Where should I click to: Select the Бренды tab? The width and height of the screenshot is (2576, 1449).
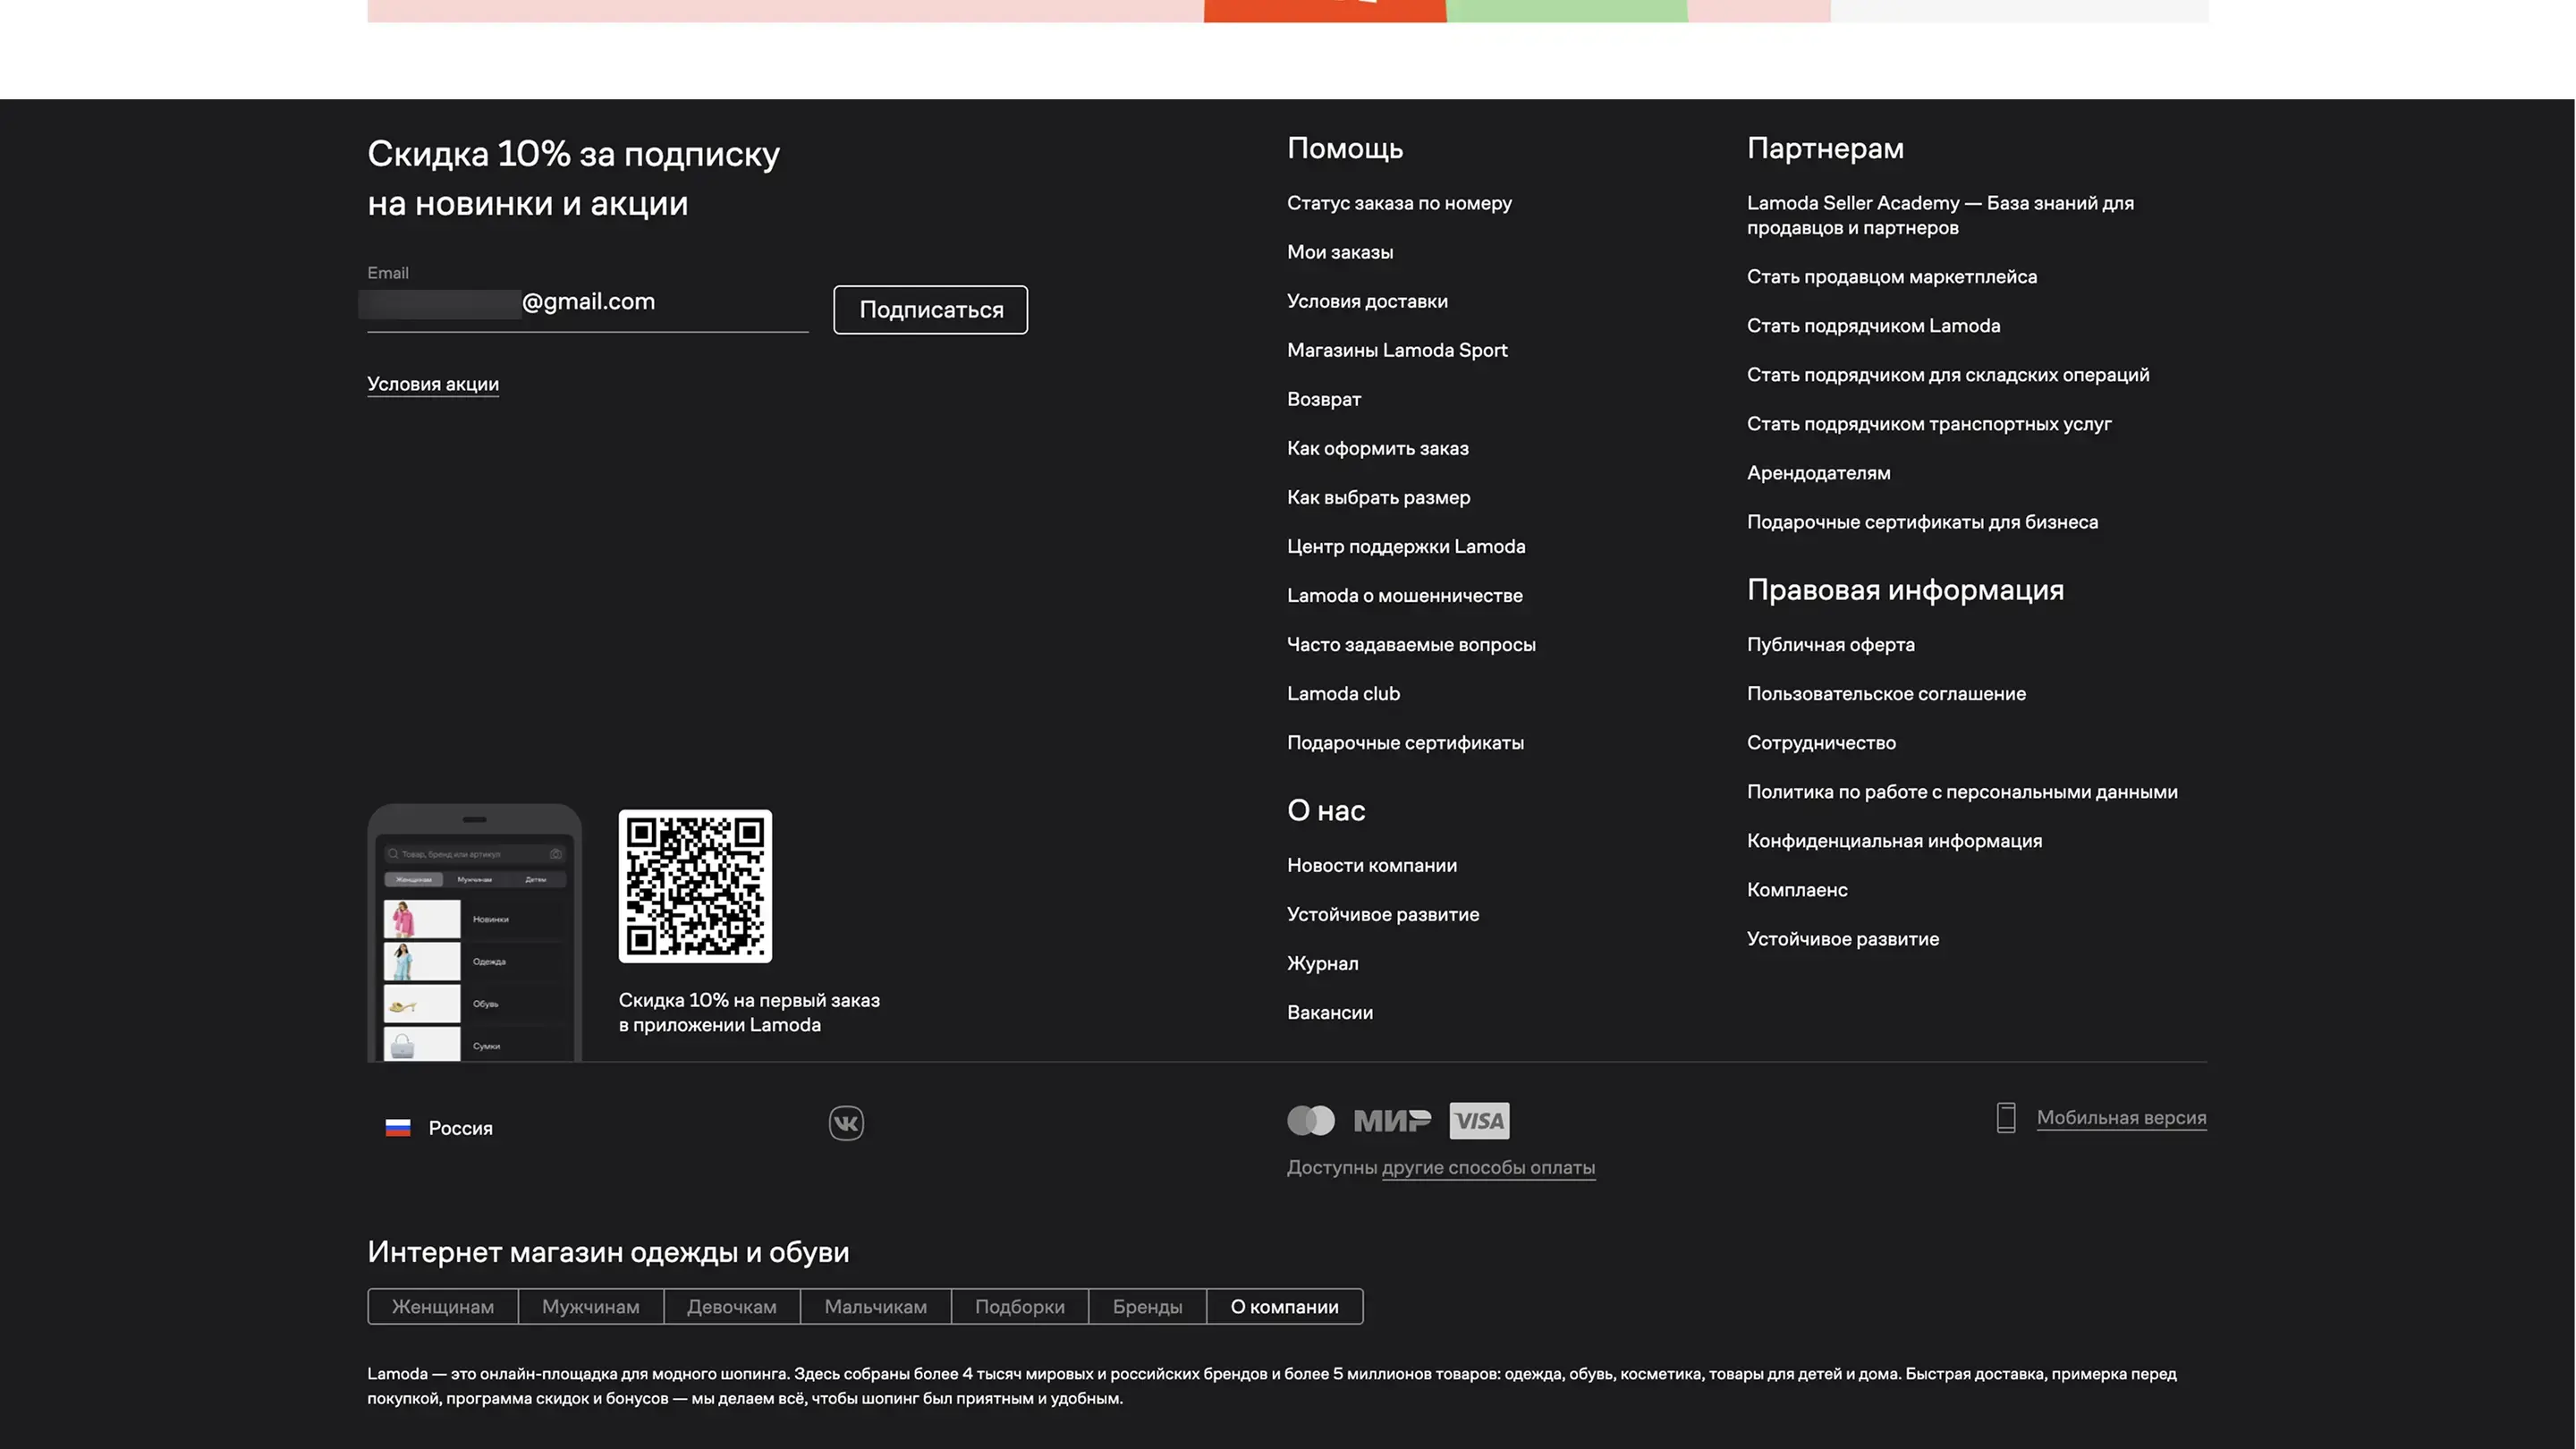pos(1147,1307)
